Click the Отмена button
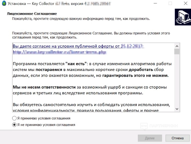The width and height of the screenshot is (191, 144). point(178,138)
